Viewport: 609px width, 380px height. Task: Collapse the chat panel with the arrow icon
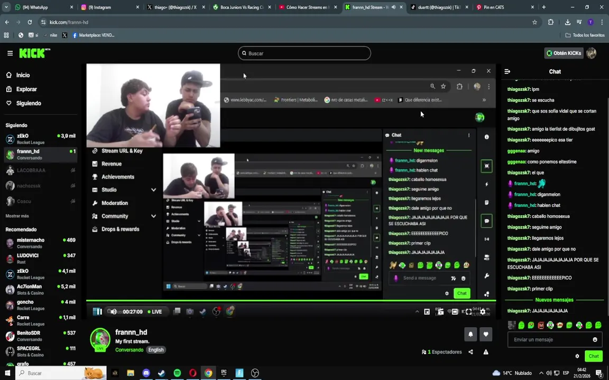pyautogui.click(x=508, y=71)
